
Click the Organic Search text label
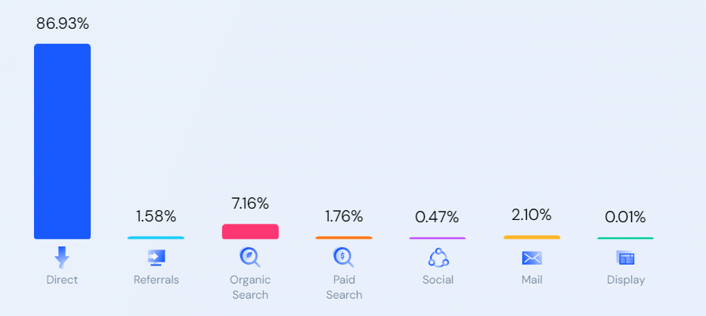click(x=250, y=287)
